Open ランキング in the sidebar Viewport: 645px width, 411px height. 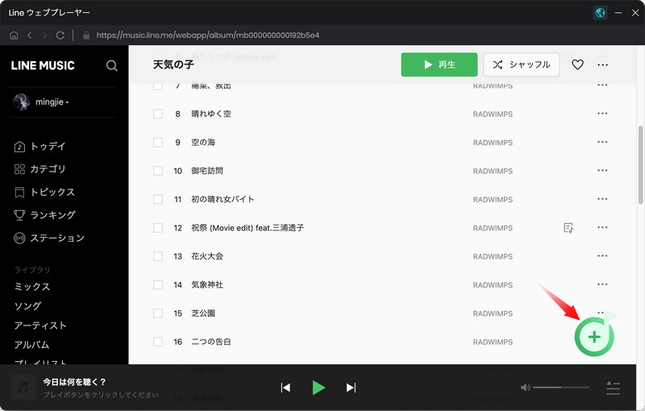point(44,215)
